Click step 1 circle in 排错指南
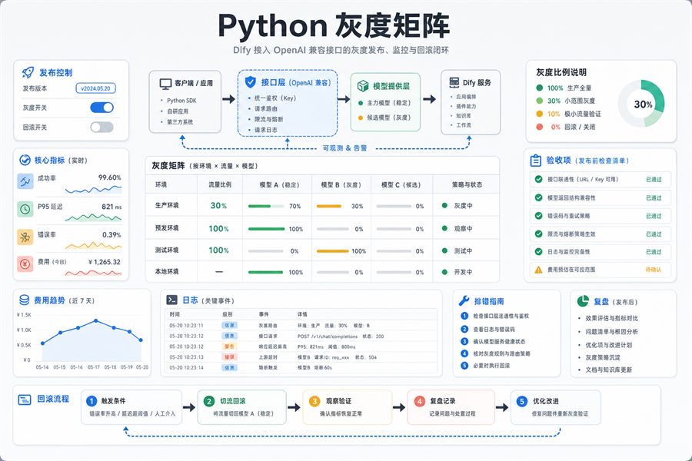This screenshot has height=461, width=692. [x=464, y=316]
